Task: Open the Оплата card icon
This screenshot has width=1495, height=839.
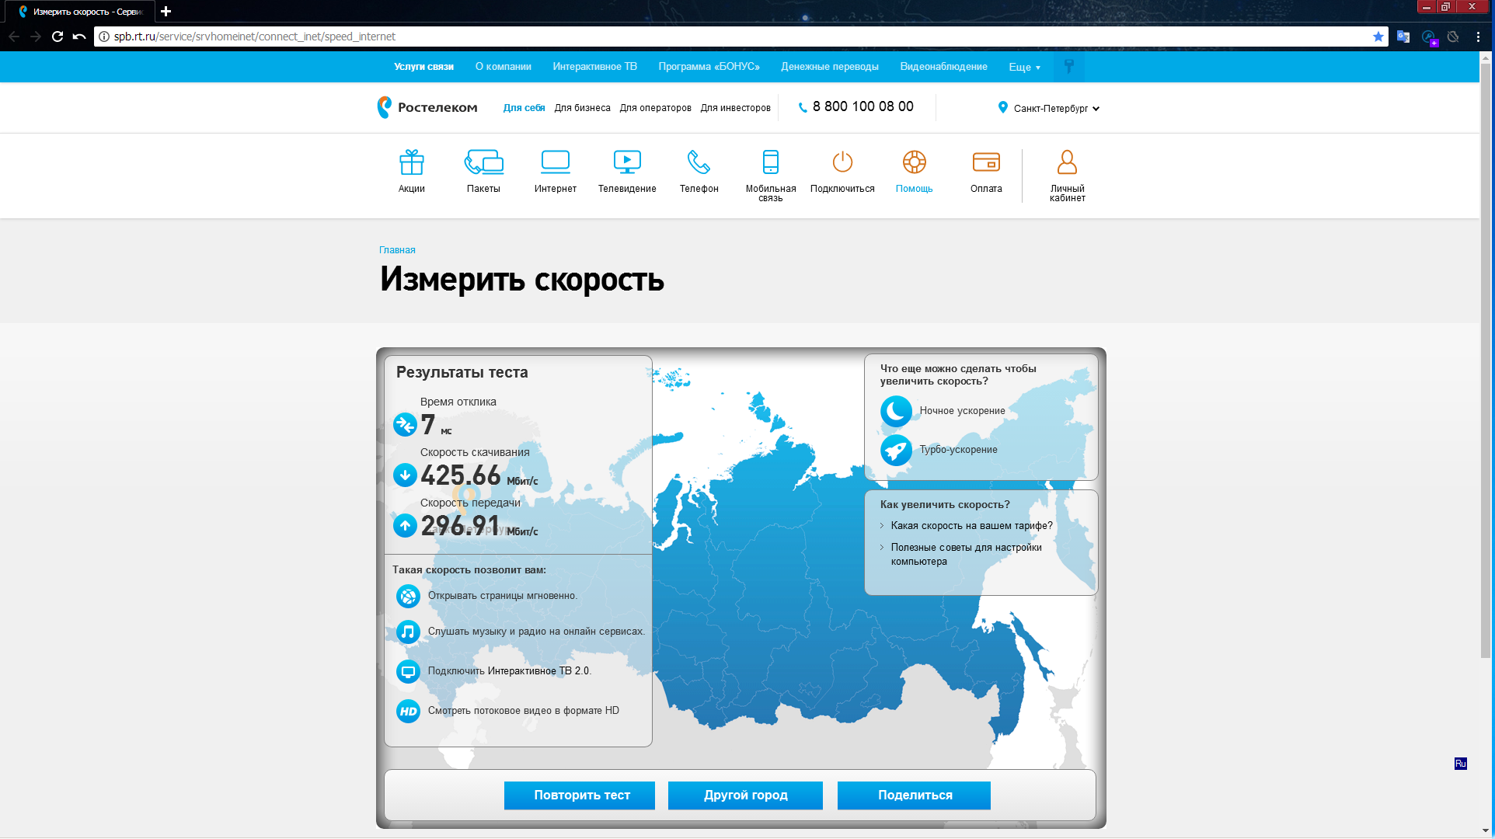Action: click(985, 163)
